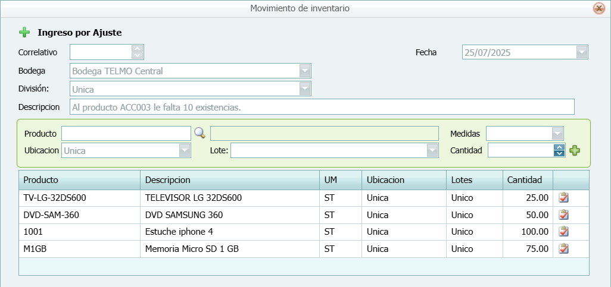Image resolution: width=611 pixels, height=287 pixels.
Task: Expand the Medidas dropdown
Action: pyautogui.click(x=557, y=134)
